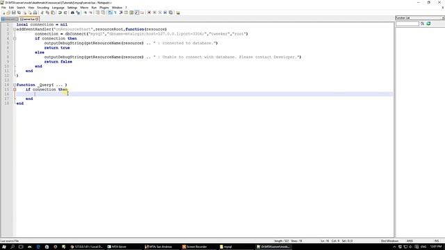The image size is (445, 250).
Task: Click line number 8 in the margin
Action: [8, 57]
